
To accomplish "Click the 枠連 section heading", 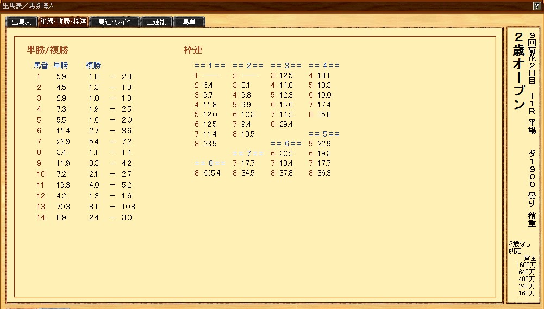I will point(193,50).
